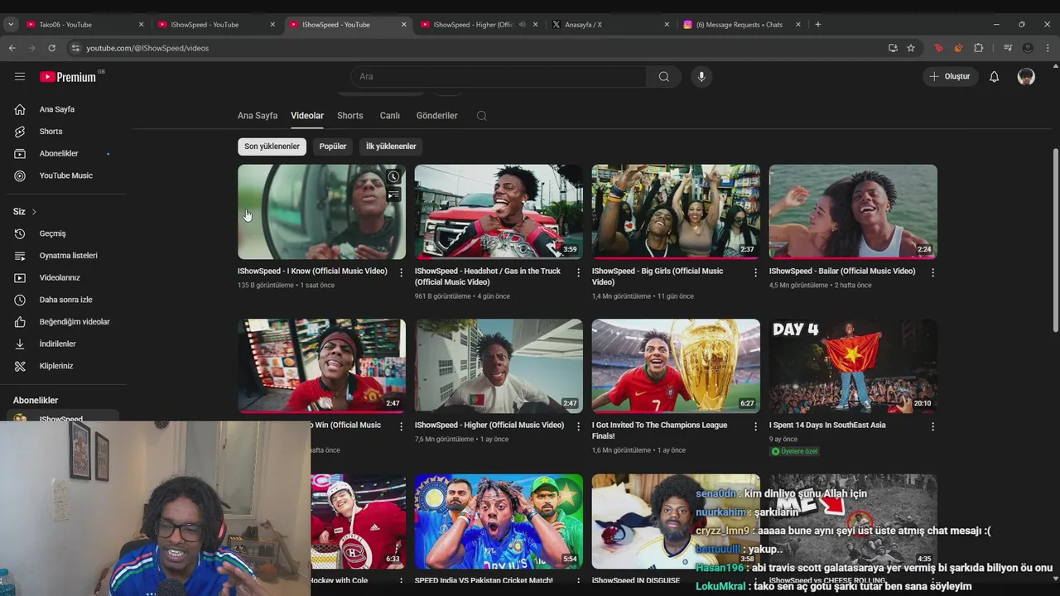Click the search magnifier button
The image size is (1060, 596).
663,77
